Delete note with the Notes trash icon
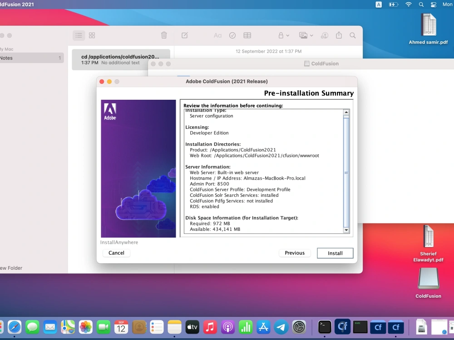The image size is (454, 340). click(x=164, y=35)
